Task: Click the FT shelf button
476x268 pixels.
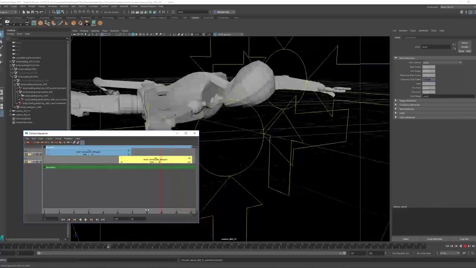Action: [14, 23]
